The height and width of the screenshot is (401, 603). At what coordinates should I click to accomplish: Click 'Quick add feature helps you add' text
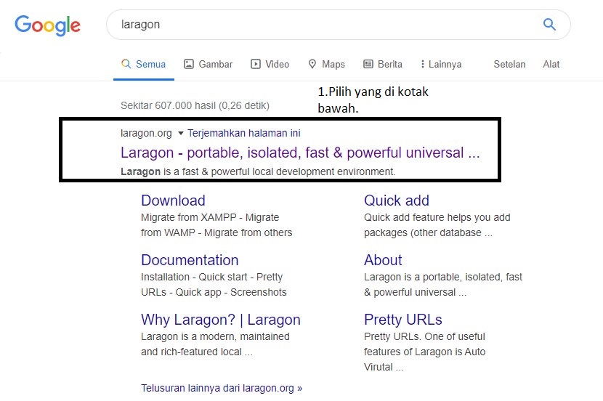[x=437, y=217]
